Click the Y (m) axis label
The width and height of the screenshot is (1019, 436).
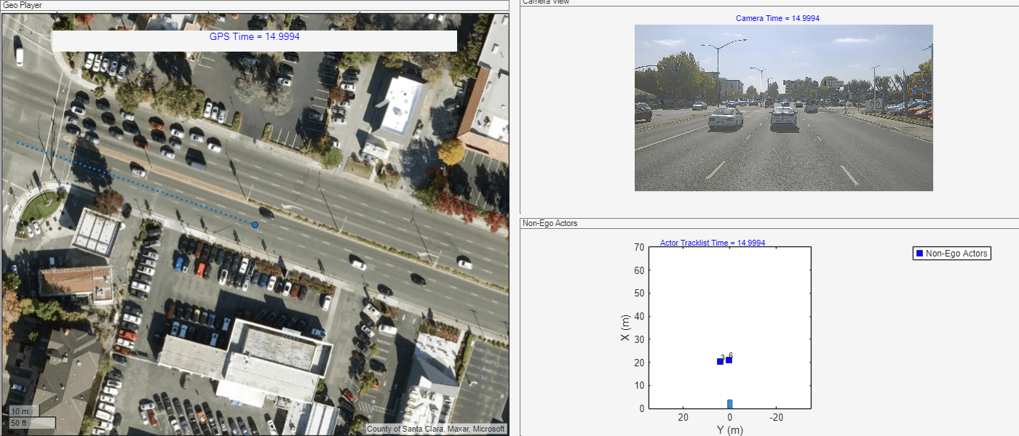pos(729,429)
